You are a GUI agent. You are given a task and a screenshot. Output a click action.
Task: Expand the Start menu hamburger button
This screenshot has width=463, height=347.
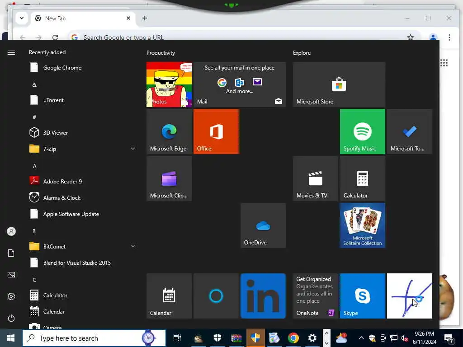click(11, 52)
